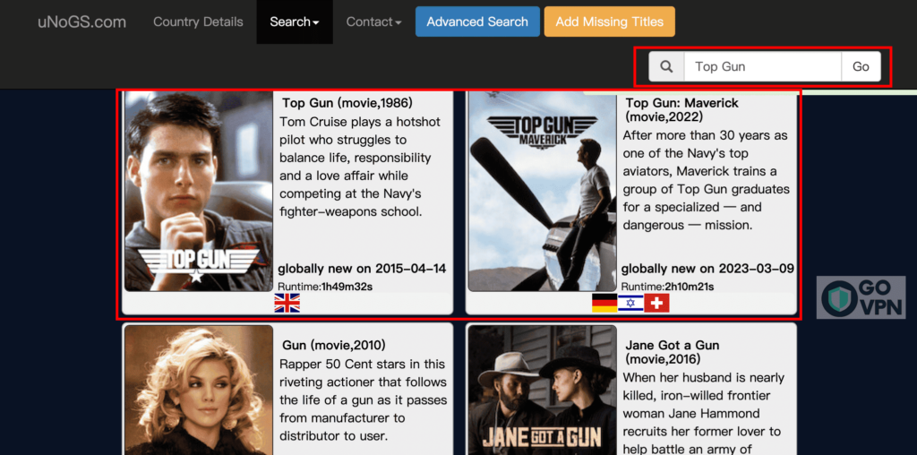Click the Advanced Search button

point(477,21)
